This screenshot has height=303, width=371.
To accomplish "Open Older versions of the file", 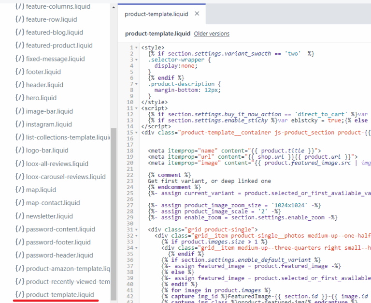I will [x=212, y=34].
